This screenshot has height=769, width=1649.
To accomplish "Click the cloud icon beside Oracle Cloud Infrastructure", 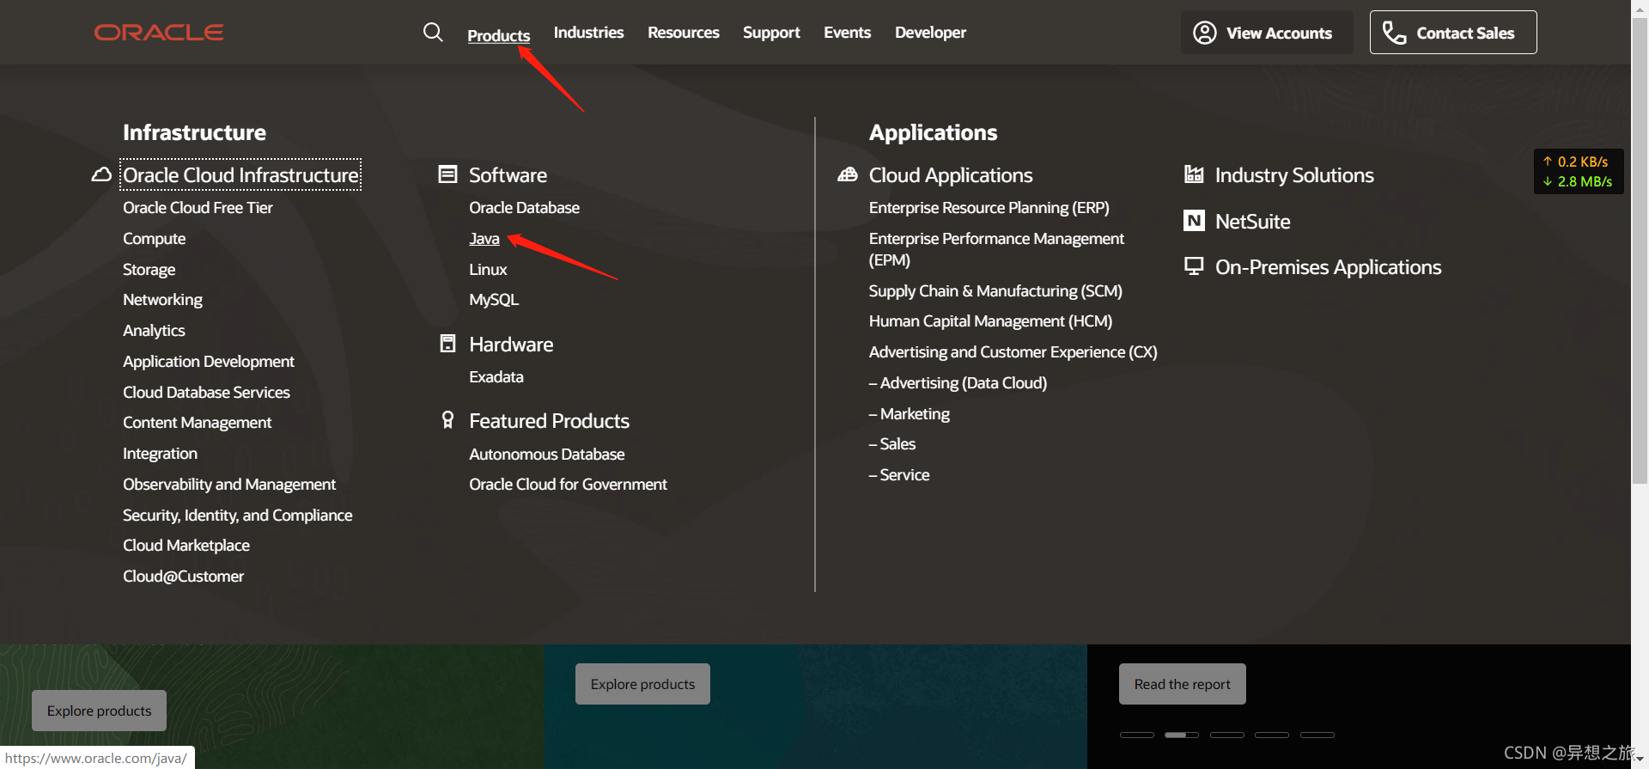I will point(101,174).
